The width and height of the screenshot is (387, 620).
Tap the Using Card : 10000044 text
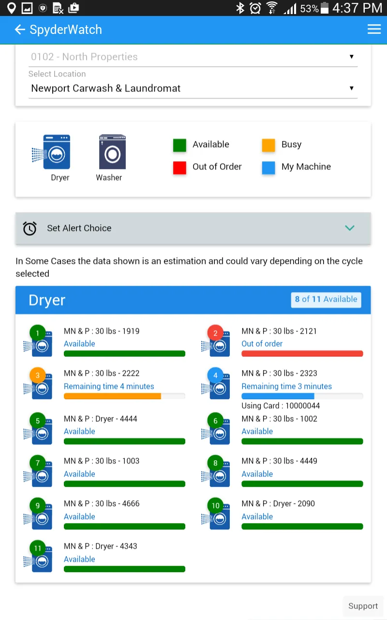pos(281,406)
